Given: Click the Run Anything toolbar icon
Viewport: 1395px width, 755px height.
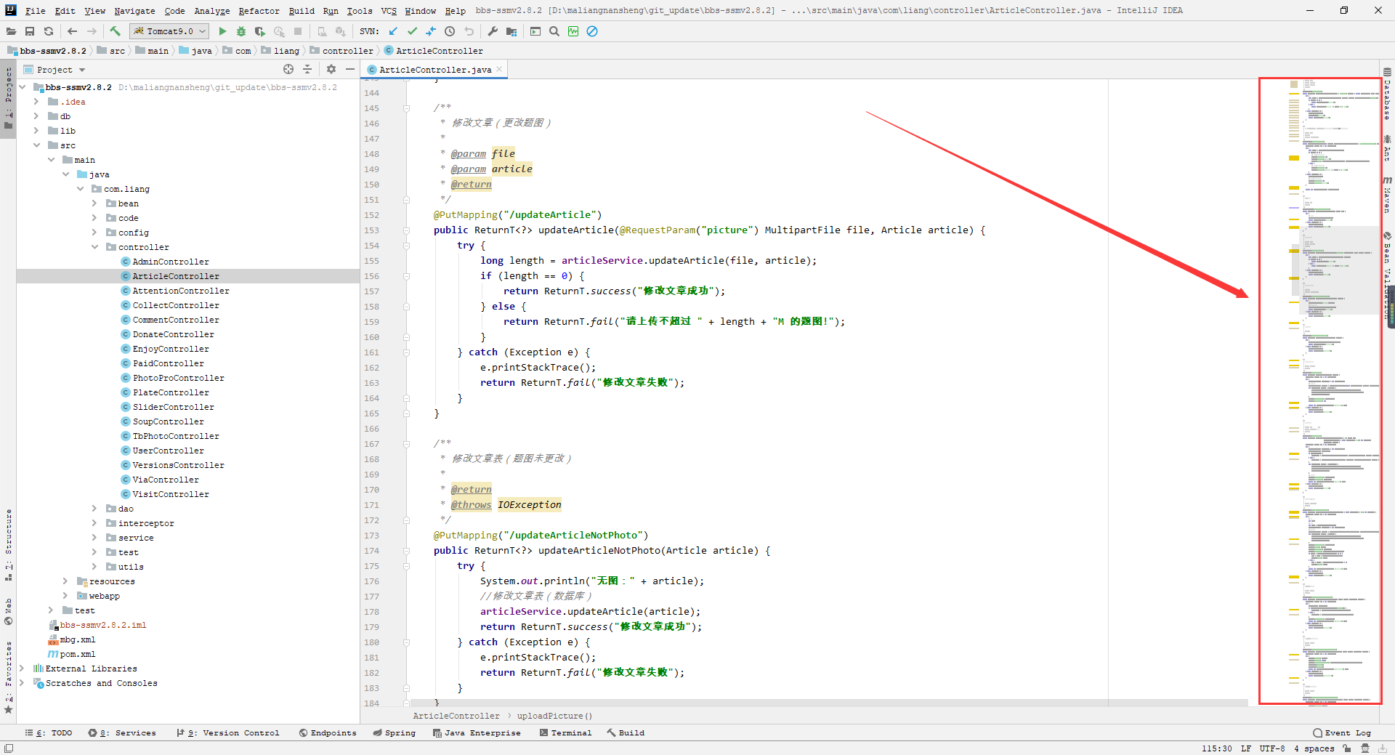Looking at the screenshot, I should (535, 31).
